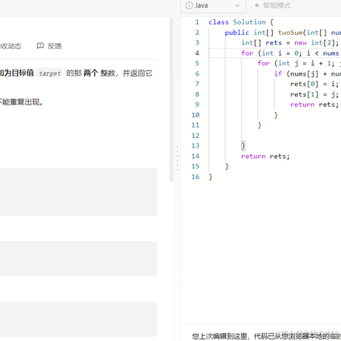Click line number 1 in the editor
Screen dimensions: 341x341
tap(197, 22)
